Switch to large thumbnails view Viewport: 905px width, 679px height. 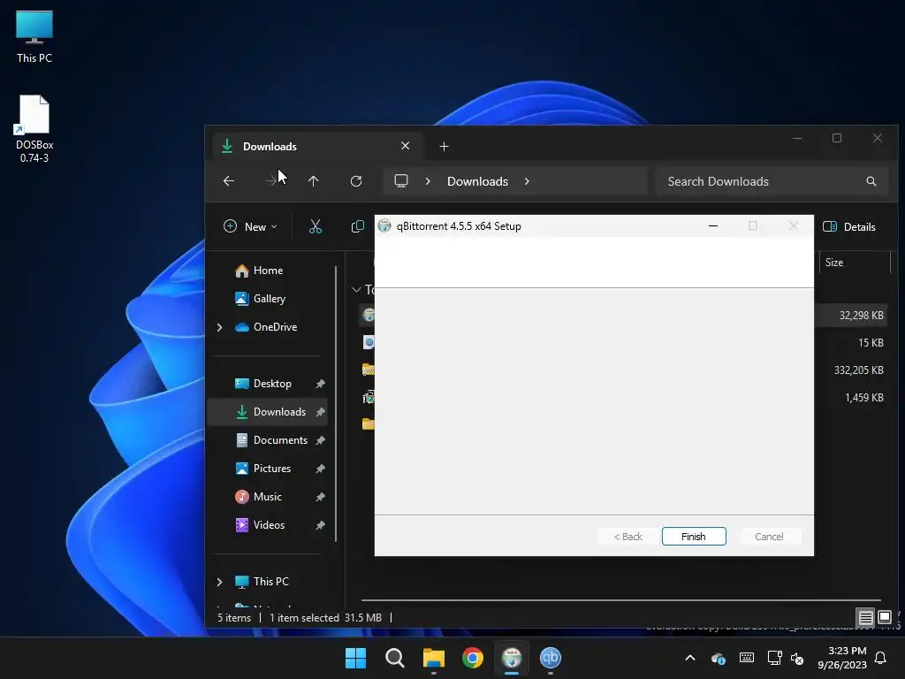click(884, 617)
